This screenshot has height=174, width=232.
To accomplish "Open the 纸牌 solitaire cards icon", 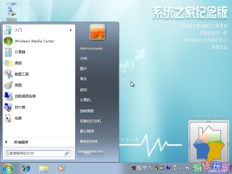I will (x=8, y=118).
